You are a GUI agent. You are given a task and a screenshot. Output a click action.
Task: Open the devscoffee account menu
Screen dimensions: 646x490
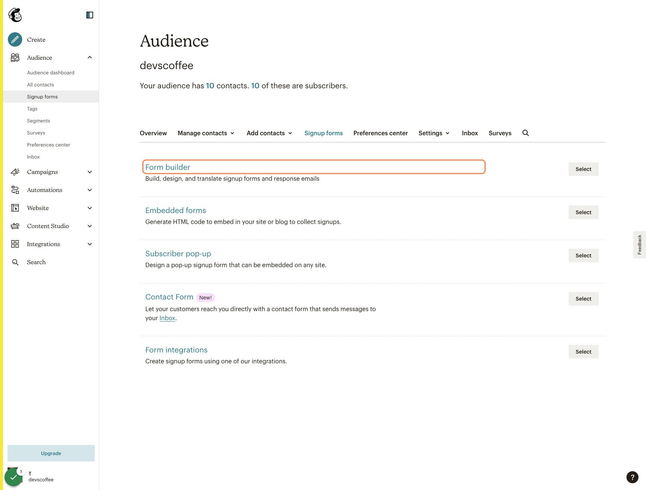41,476
